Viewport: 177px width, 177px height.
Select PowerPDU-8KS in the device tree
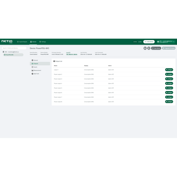pyautogui.click(x=9, y=55)
